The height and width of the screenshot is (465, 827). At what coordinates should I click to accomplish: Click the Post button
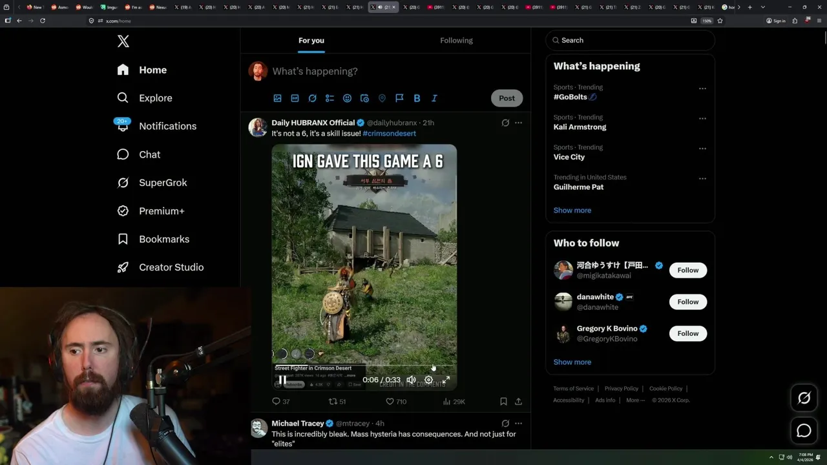click(507, 98)
